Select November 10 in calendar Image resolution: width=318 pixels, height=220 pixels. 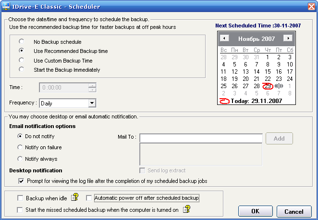(x=290, y=64)
